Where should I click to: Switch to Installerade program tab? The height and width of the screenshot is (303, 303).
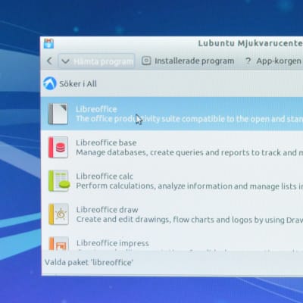coord(188,61)
